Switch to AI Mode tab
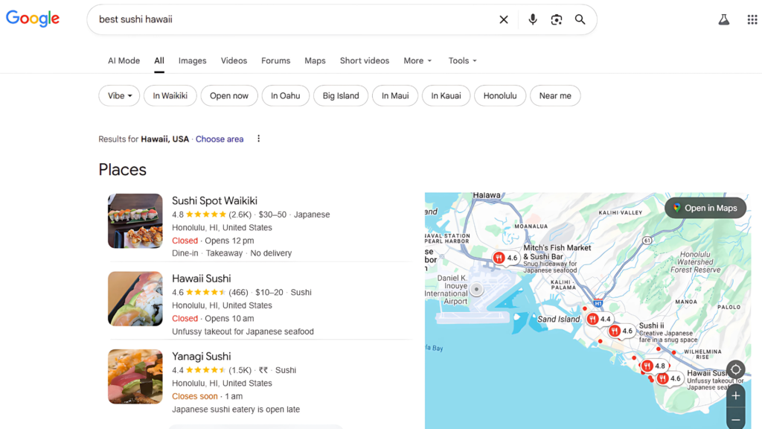The width and height of the screenshot is (762, 429). pos(124,61)
